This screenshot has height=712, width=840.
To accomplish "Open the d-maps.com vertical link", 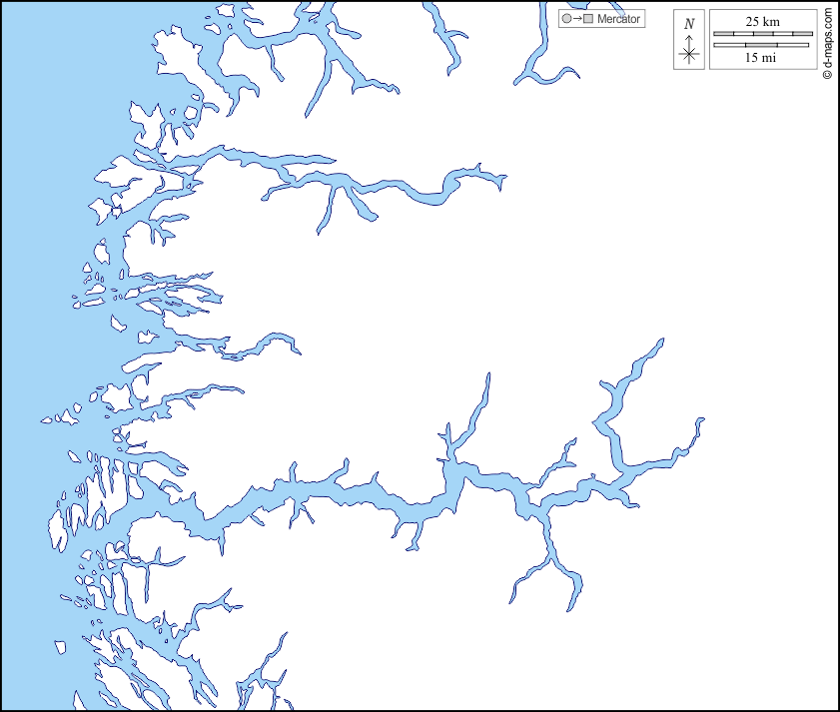I will tap(828, 40).
